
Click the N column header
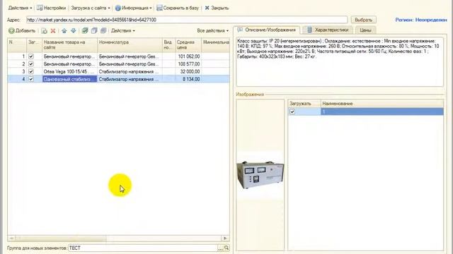[x=17, y=45]
